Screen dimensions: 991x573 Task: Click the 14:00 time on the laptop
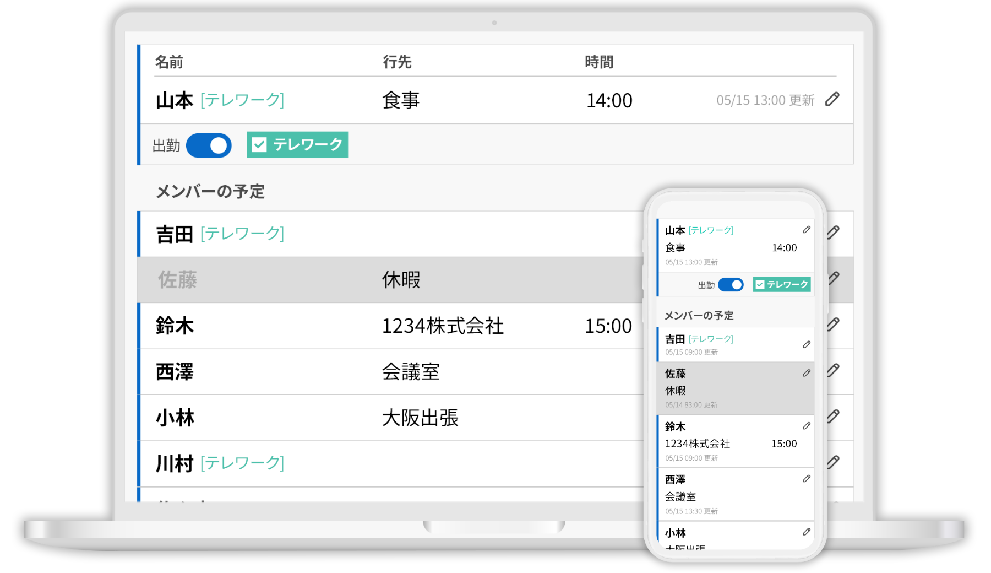[x=609, y=100]
